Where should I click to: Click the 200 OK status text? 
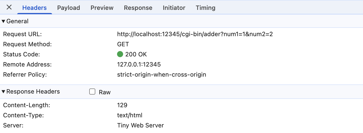(x=136, y=54)
